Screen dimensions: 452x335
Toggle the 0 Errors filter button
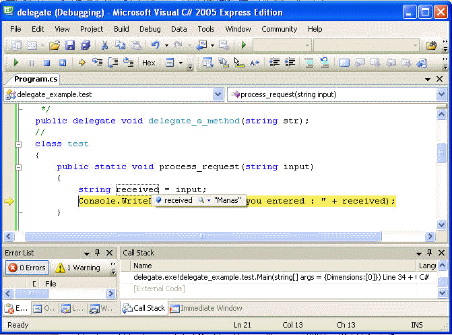(26, 268)
